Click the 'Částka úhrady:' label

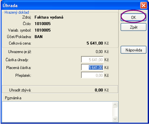(x=17, y=60)
